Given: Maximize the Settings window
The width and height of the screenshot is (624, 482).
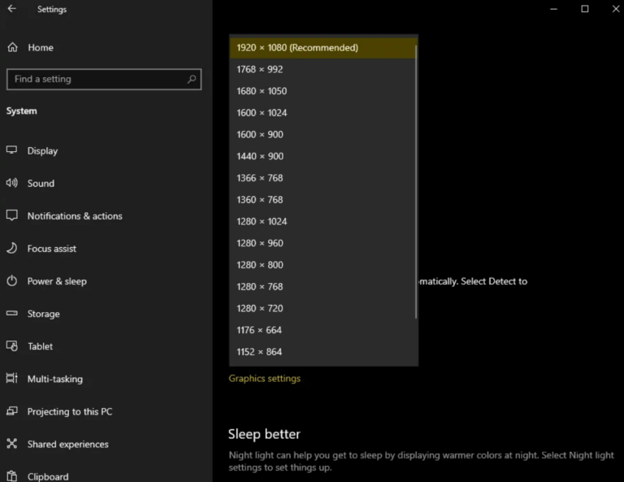Looking at the screenshot, I should 585,9.
